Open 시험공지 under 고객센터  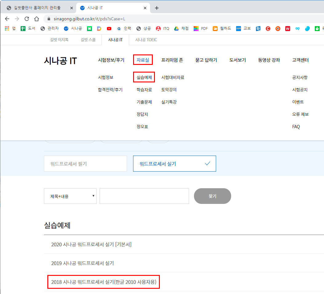tap(300, 90)
